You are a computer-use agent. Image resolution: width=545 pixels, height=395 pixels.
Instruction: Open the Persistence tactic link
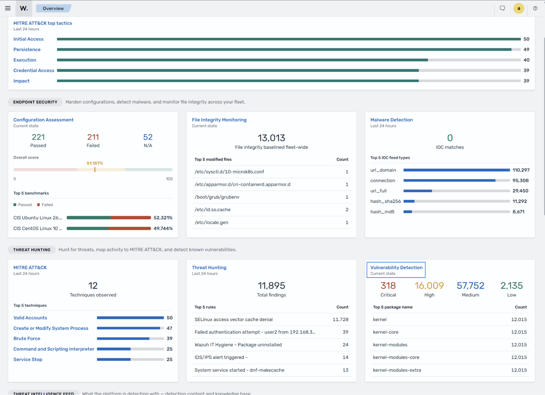tap(27, 49)
